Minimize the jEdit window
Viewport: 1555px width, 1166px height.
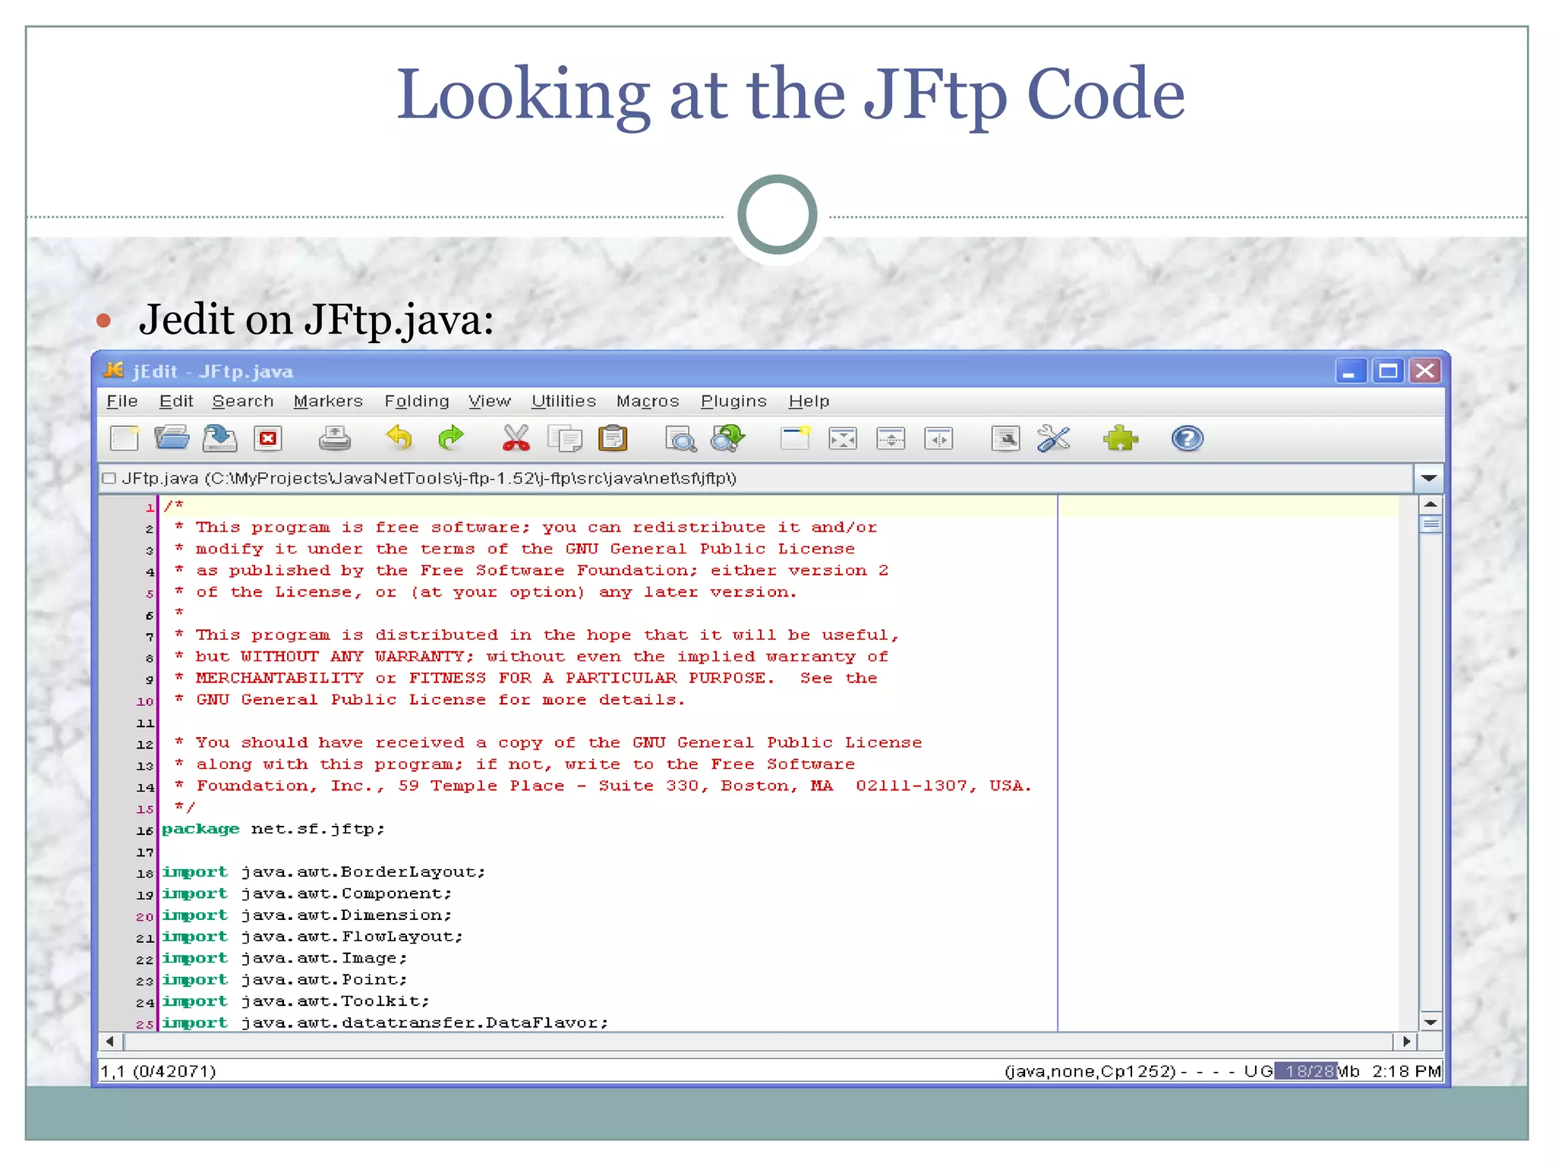[x=1351, y=371]
